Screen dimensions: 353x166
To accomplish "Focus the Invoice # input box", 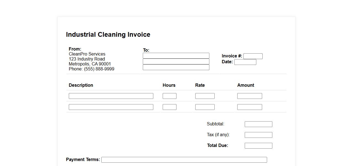I will click(253, 56).
